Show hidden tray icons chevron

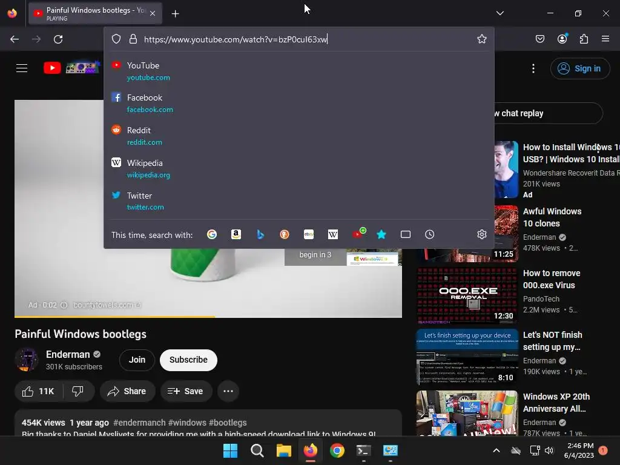tap(496, 450)
